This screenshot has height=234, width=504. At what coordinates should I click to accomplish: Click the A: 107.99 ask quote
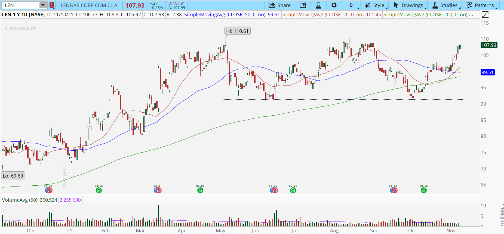tap(176, 8)
